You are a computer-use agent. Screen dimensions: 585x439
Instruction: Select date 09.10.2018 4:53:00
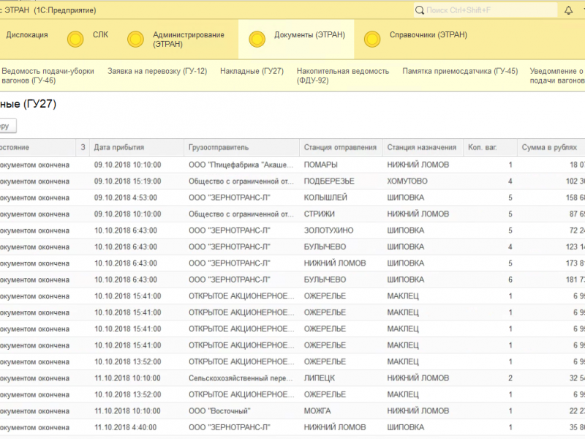tap(126, 198)
